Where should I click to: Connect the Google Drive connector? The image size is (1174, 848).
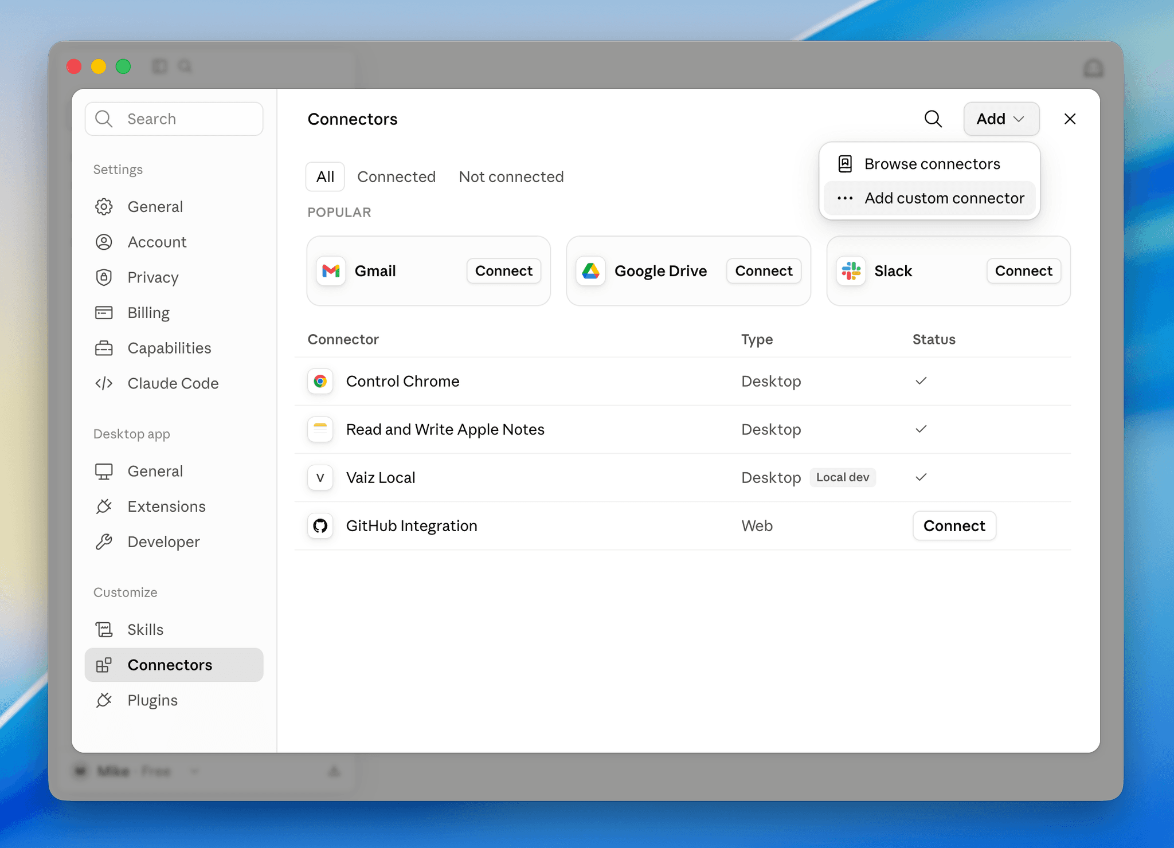[764, 271]
